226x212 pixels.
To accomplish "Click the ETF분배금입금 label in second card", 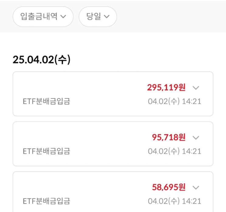I will (x=47, y=151).
